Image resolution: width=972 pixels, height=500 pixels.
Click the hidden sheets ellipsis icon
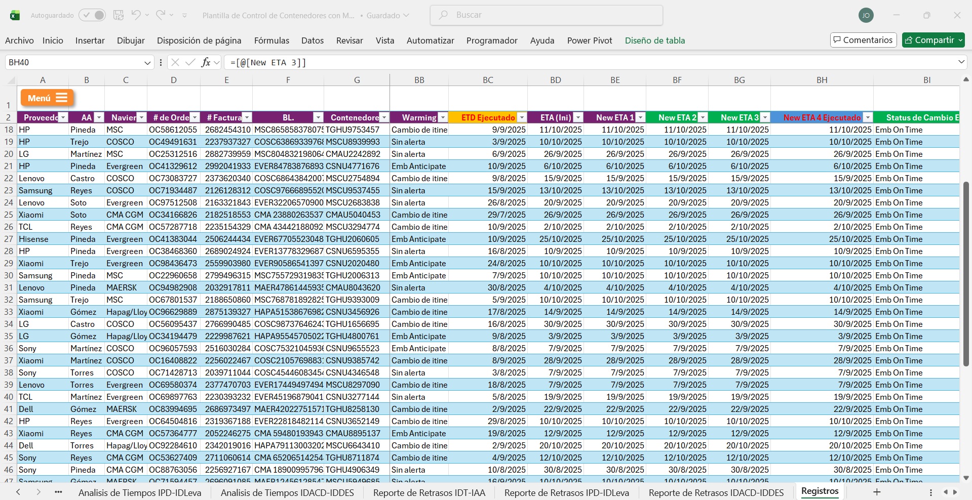pos(58,492)
